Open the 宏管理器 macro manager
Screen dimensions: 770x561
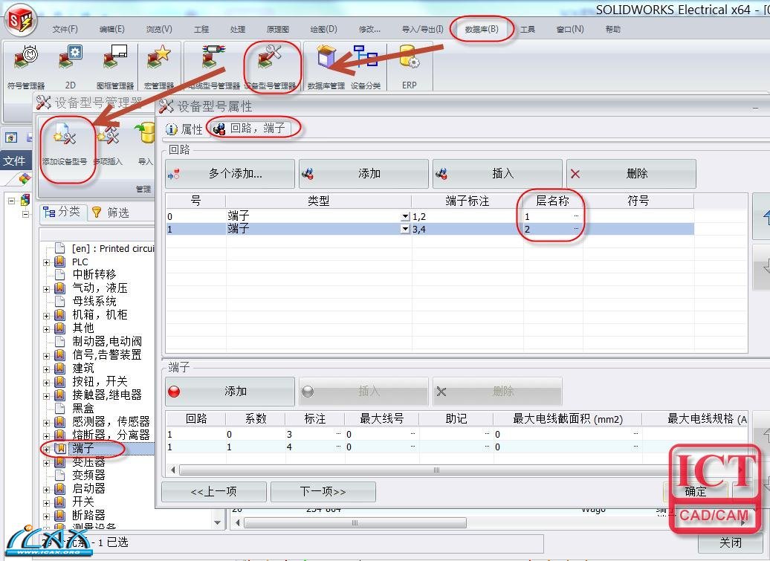tap(159, 66)
